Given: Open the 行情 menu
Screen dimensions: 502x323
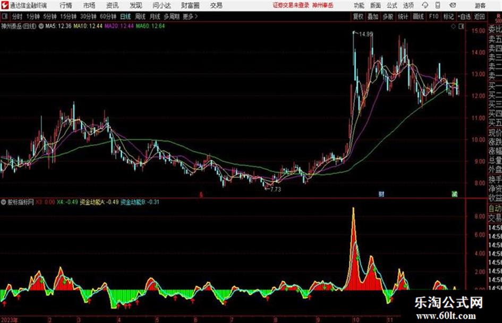Looking at the screenshot, I should (x=66, y=5).
